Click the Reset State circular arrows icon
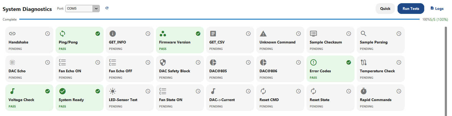The height and width of the screenshot is (116, 452). pos(313,91)
